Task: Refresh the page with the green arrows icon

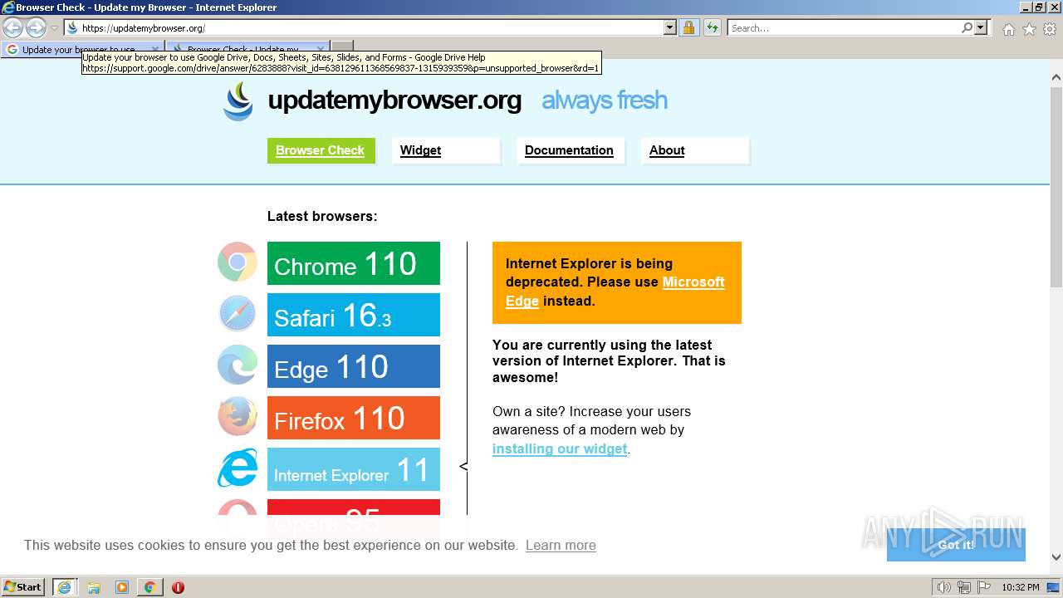Action: (x=713, y=27)
